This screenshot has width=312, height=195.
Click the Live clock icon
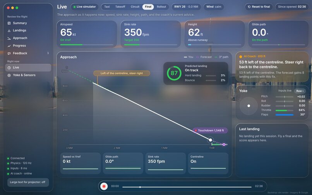[x=9, y=68]
